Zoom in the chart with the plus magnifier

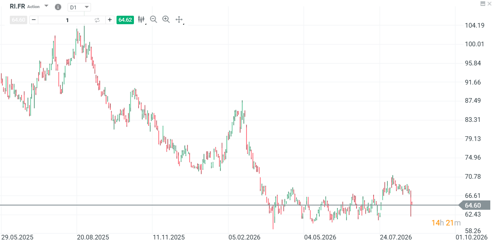pyautogui.click(x=166, y=20)
